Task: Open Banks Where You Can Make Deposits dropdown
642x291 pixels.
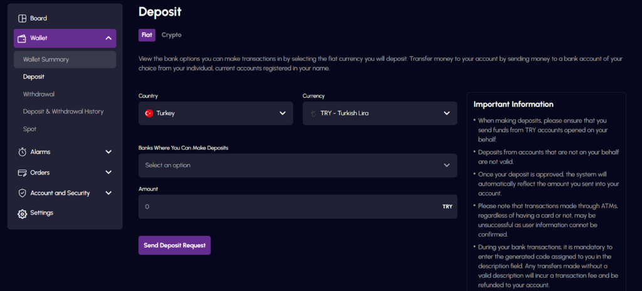Action: tap(298, 166)
